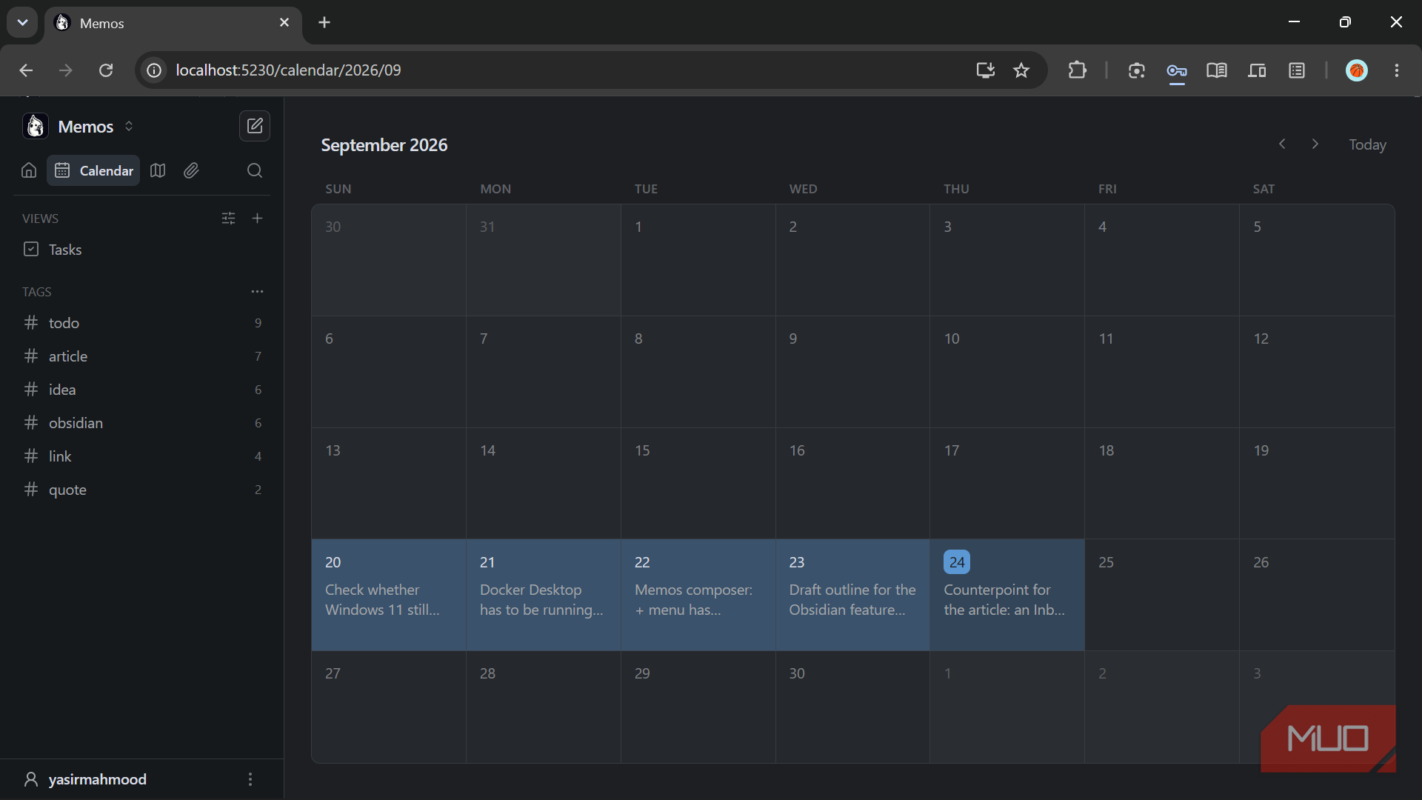The width and height of the screenshot is (1422, 800).
Task: Open the browser side panel icon
Action: [x=1297, y=70]
